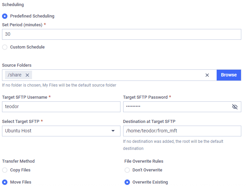Switch to Custom Schedule
246x194 pixels.
click(x=5, y=47)
